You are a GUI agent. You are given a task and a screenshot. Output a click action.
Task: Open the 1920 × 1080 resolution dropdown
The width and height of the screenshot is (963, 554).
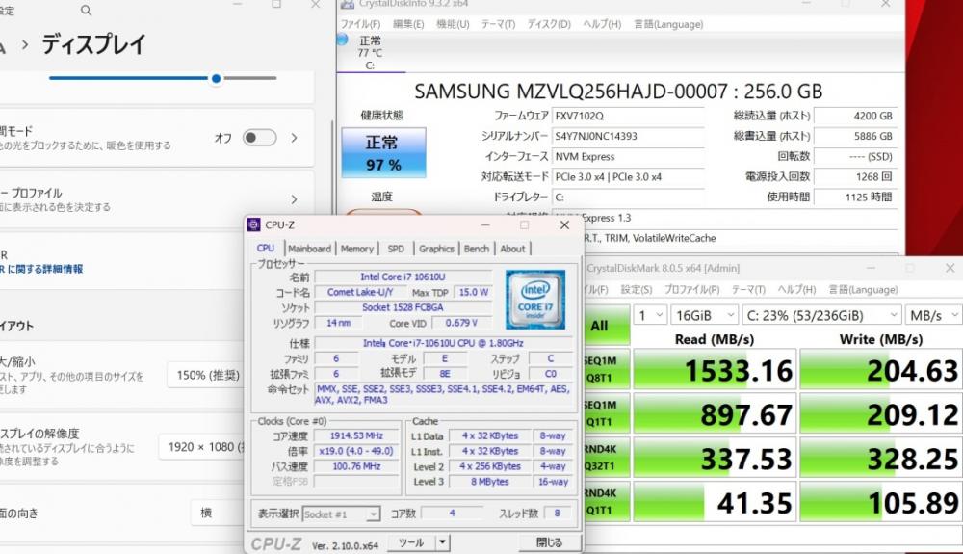(x=202, y=446)
